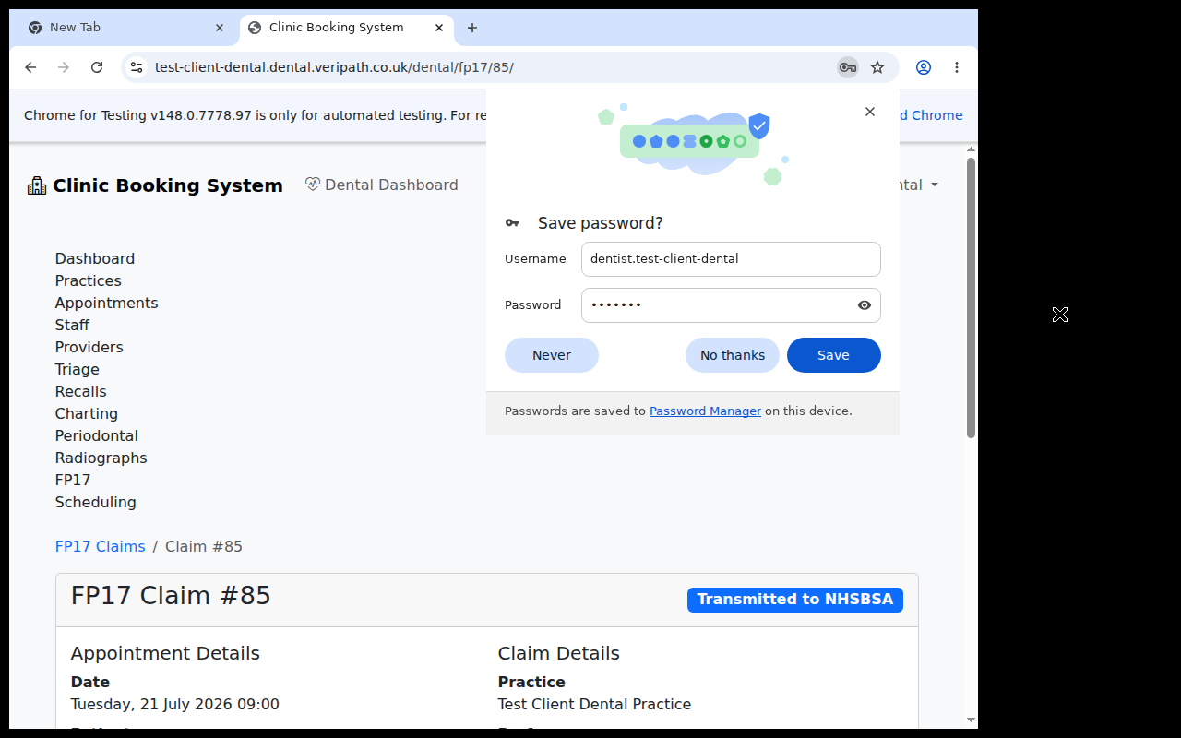
Task: Bookmark this page with star icon
Action: tap(877, 67)
